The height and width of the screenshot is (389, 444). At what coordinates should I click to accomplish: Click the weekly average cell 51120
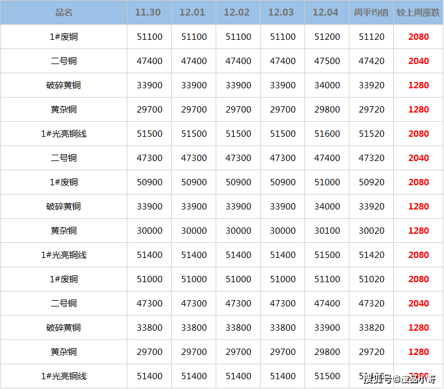371,36
